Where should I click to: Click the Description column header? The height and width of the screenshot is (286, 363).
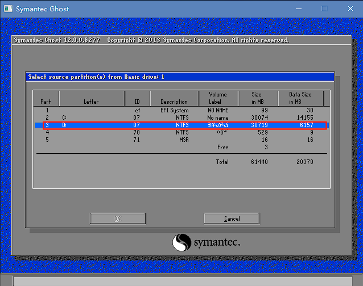coord(174,102)
